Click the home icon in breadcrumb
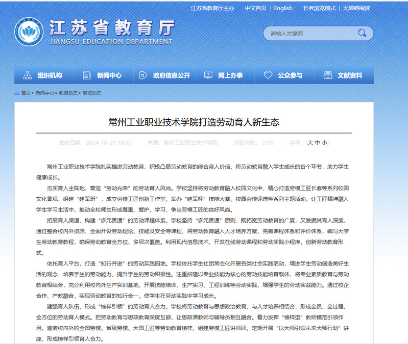The height and width of the screenshot is (344, 408). (x=17, y=93)
